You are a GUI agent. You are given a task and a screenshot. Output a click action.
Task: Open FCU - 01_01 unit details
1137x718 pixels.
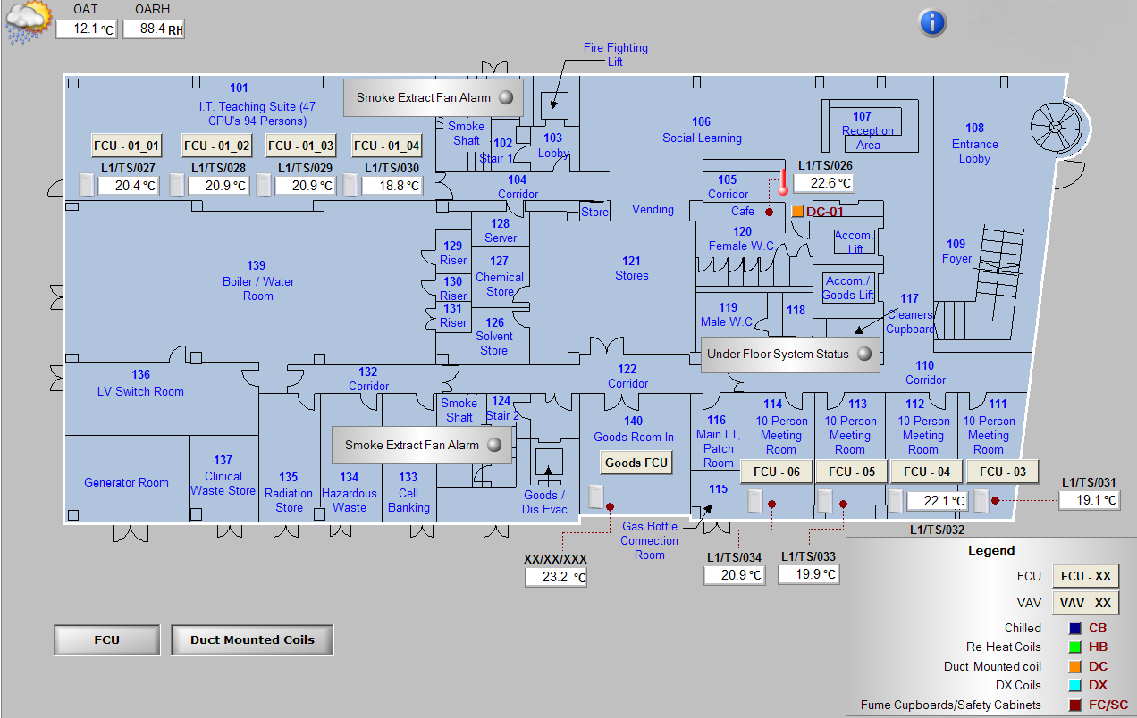[127, 146]
